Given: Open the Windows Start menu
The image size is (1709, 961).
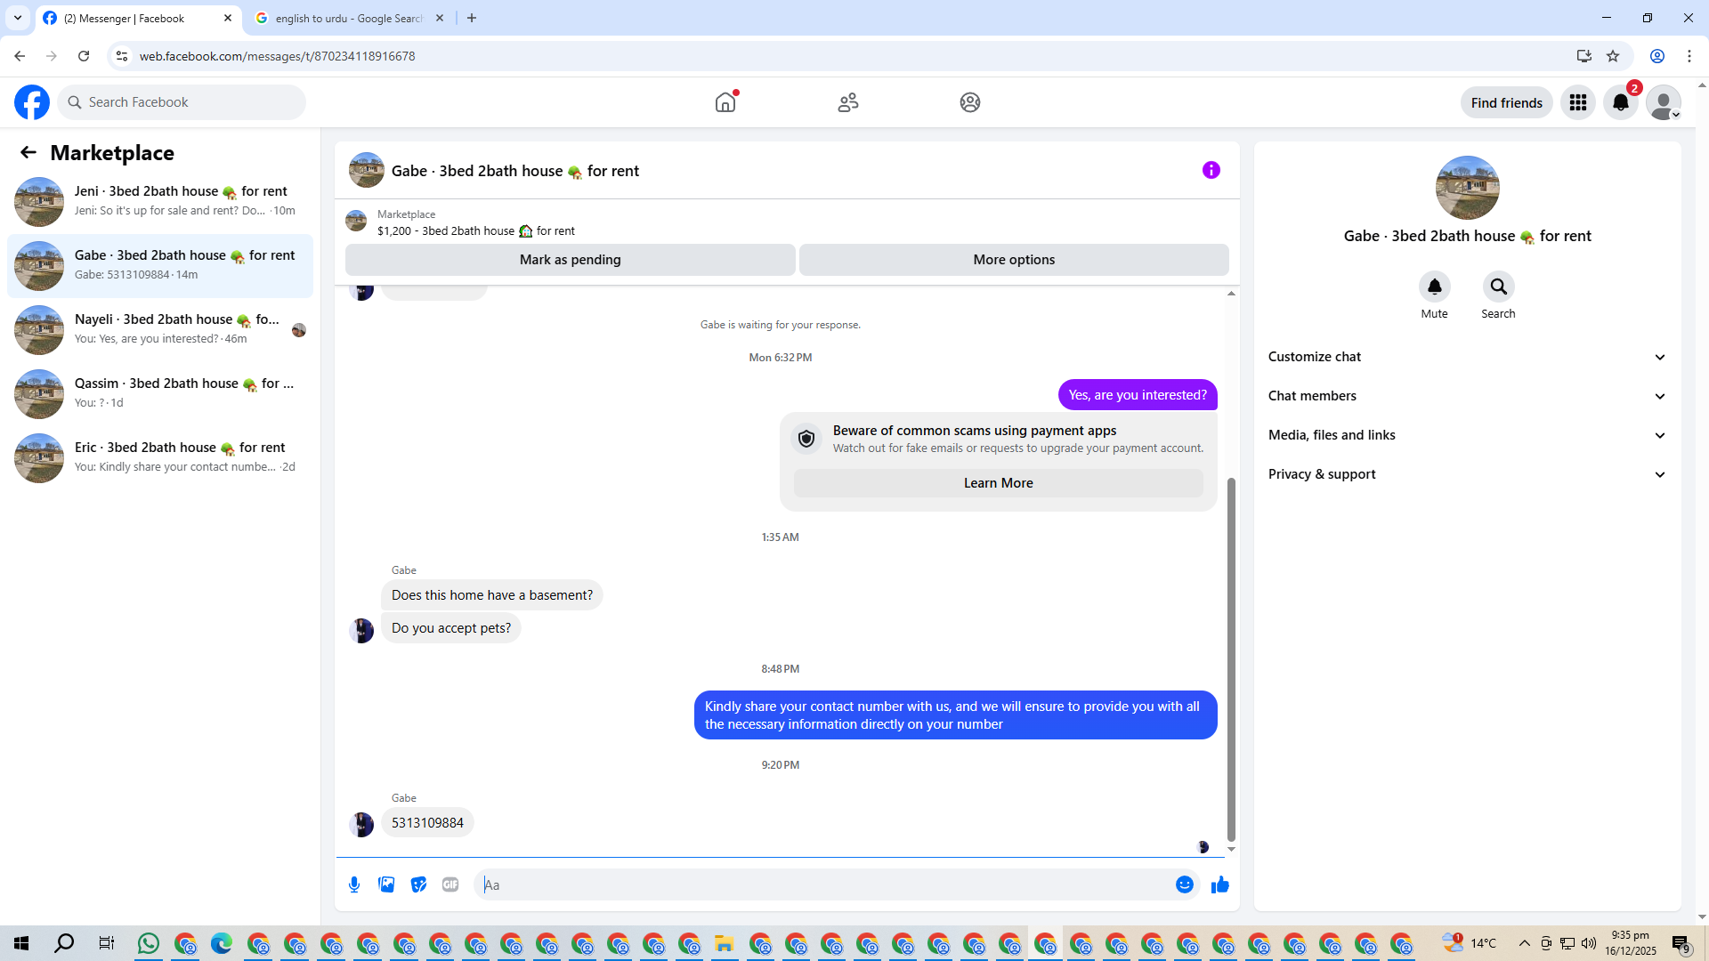Looking at the screenshot, I should 21,943.
